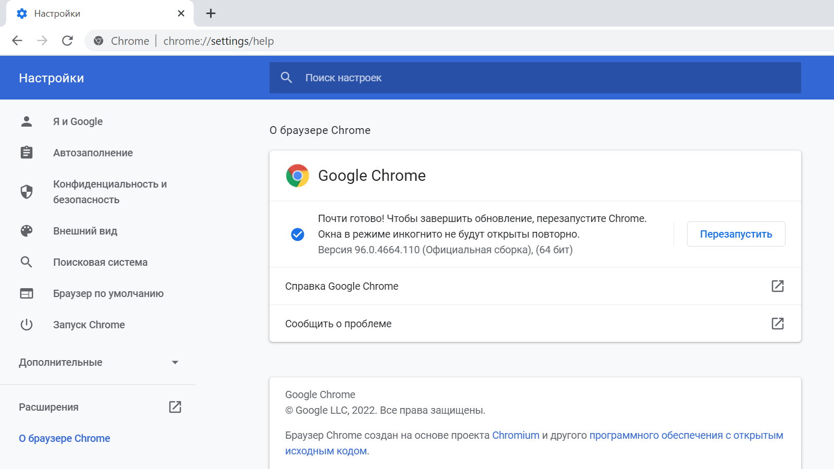The image size is (834, 469).
Task: Click the settings gear favicon on tab
Action: coord(22,14)
